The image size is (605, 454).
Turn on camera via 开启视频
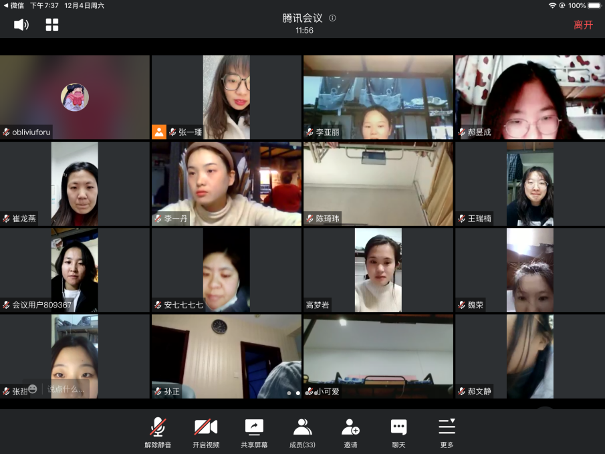click(206, 433)
